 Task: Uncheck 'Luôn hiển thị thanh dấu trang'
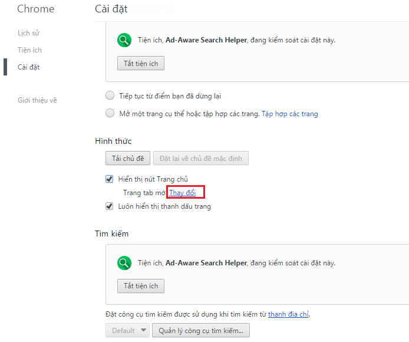pyautogui.click(x=109, y=206)
